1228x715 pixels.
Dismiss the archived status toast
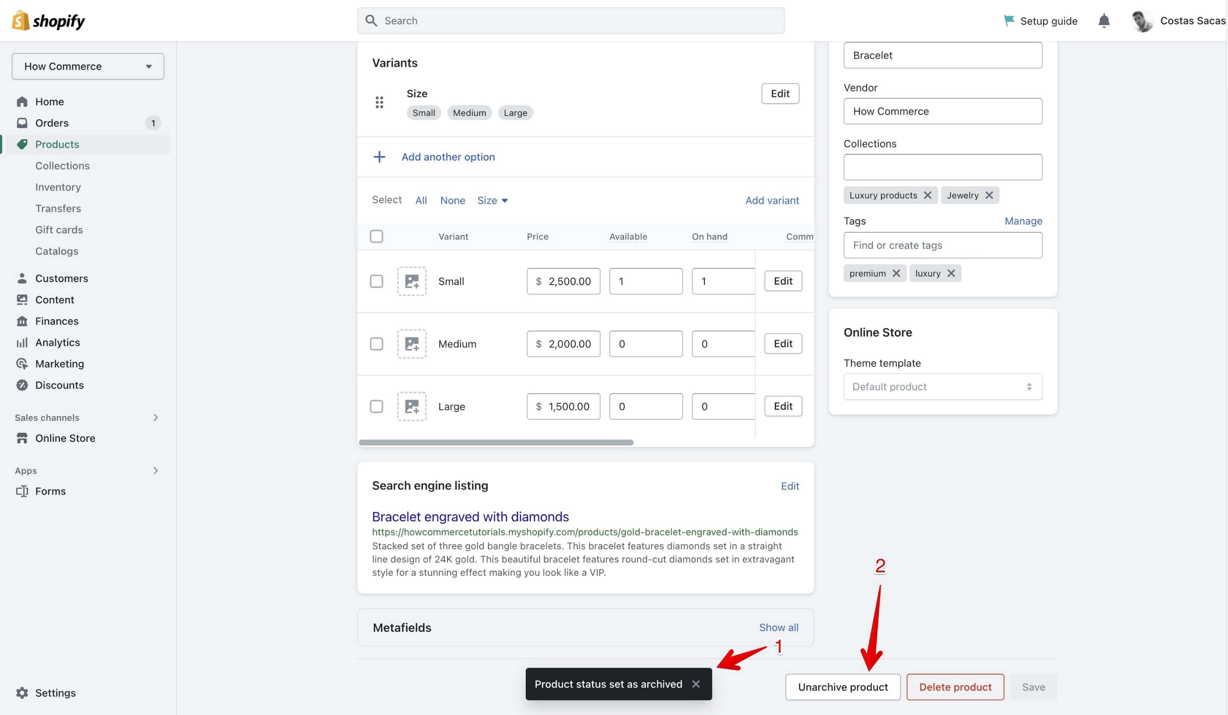click(x=696, y=684)
